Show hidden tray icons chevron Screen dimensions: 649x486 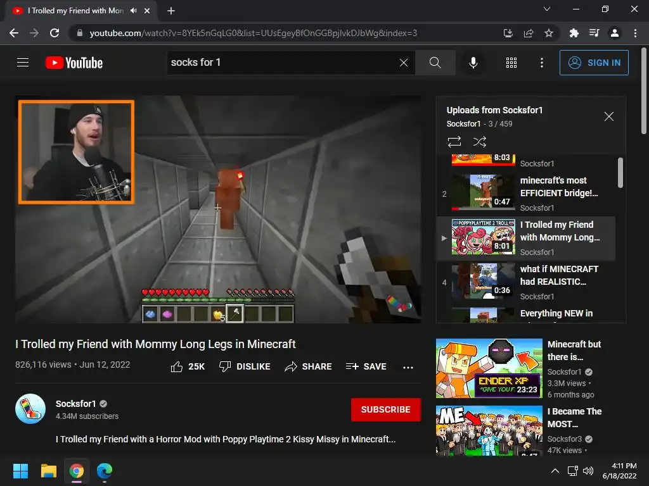(x=555, y=471)
